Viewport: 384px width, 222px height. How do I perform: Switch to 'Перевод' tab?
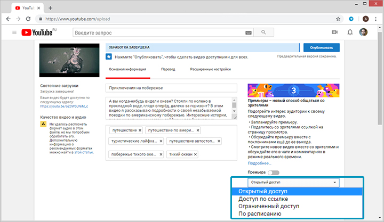(168, 69)
